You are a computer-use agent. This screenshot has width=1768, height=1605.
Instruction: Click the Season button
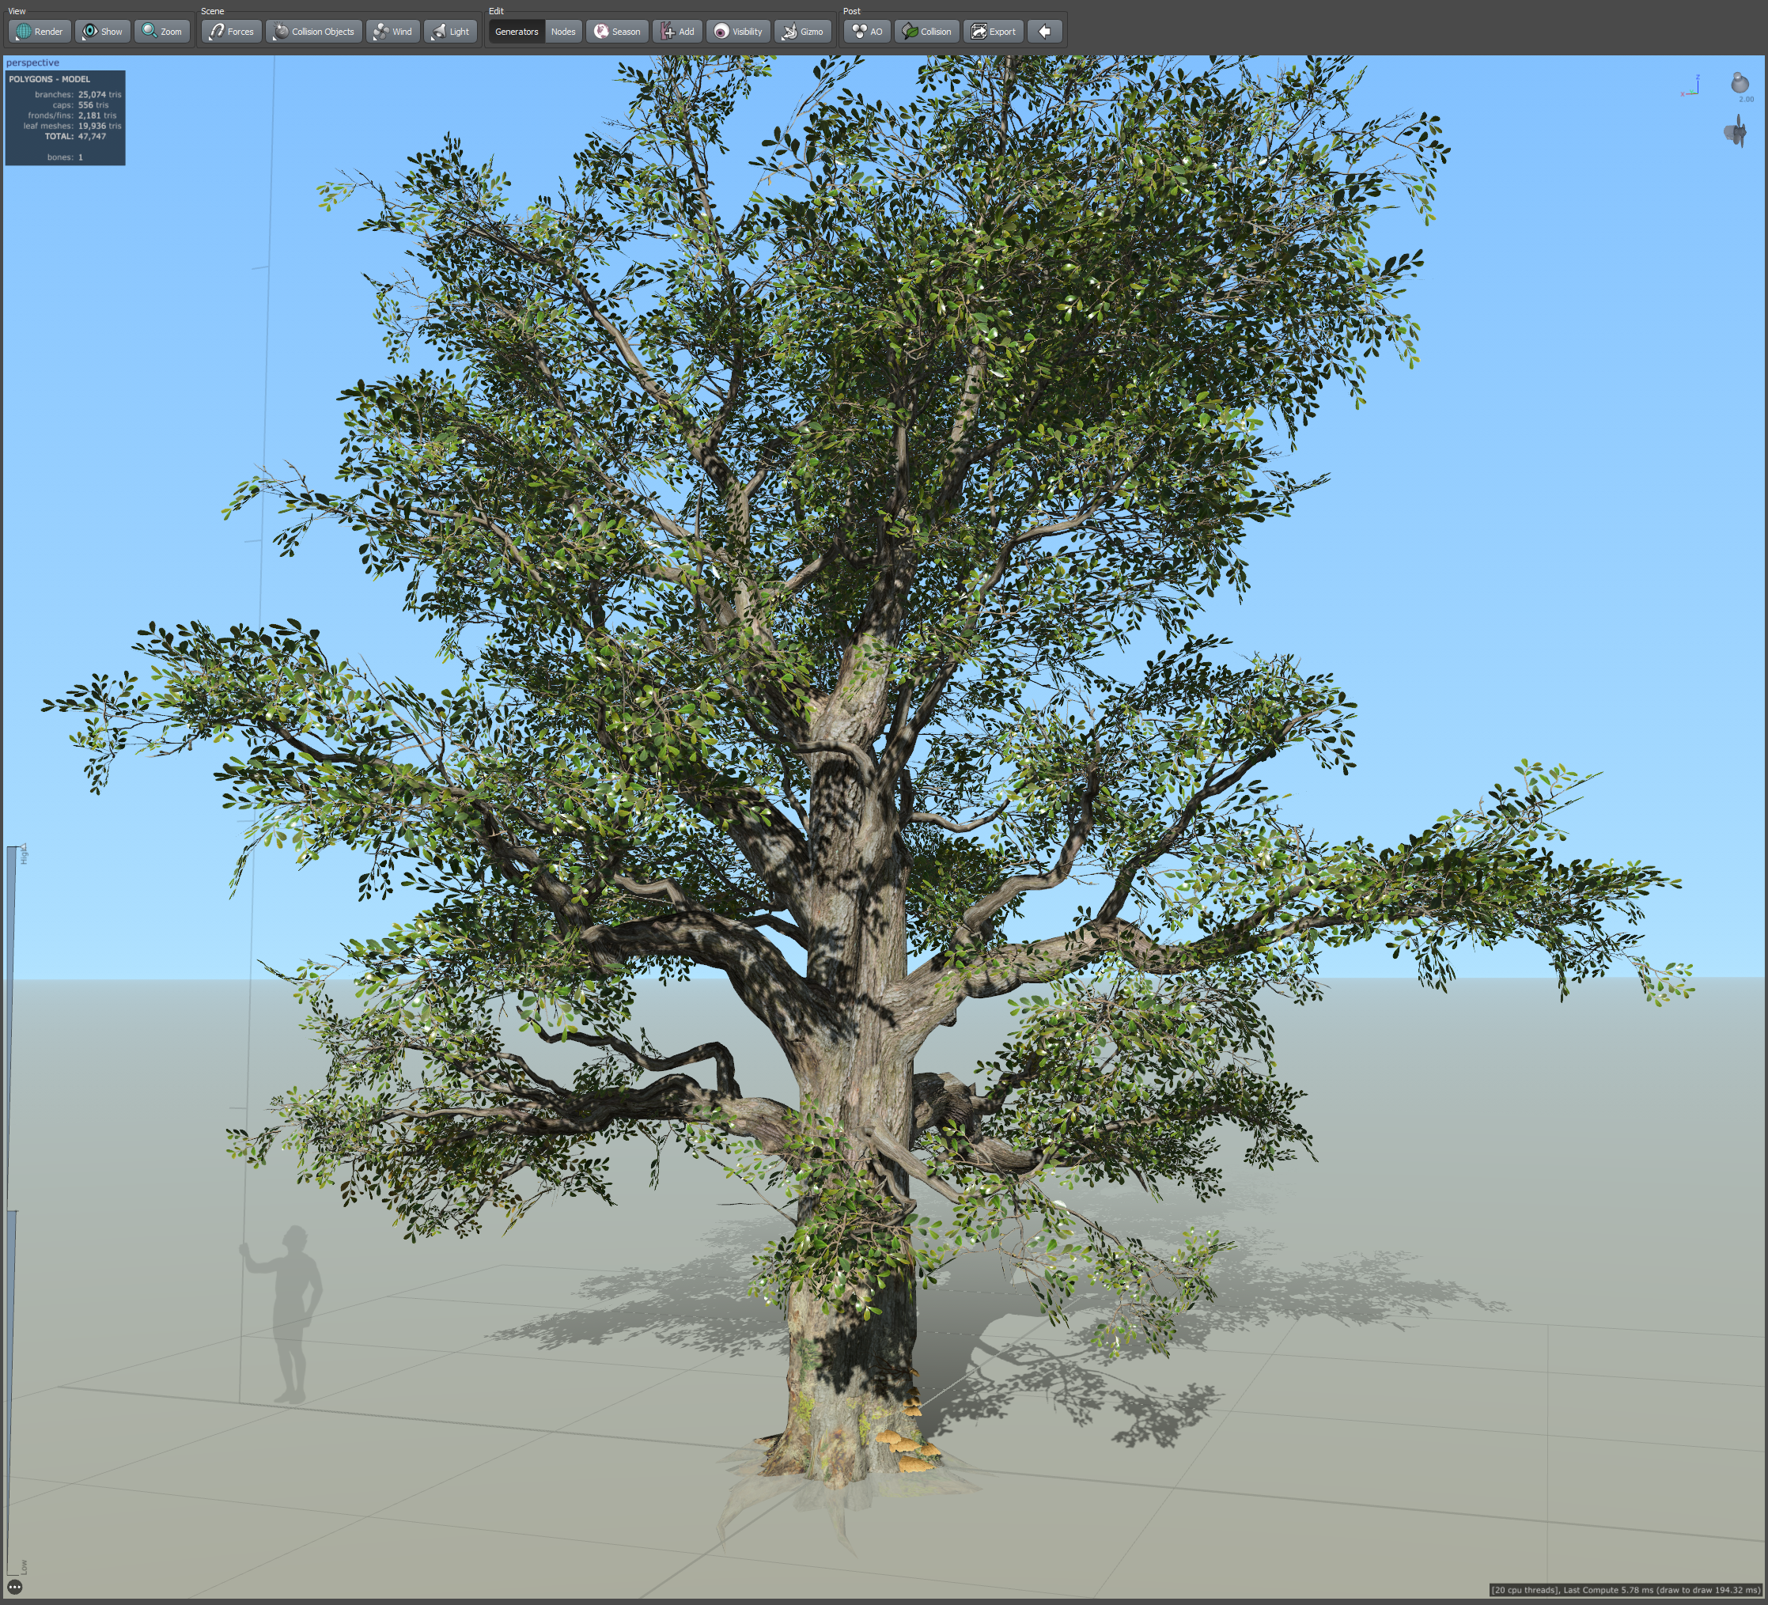click(617, 32)
